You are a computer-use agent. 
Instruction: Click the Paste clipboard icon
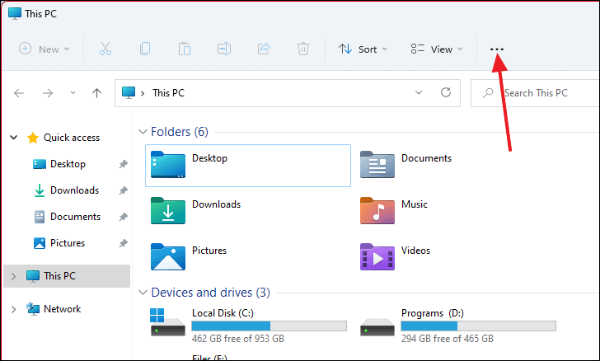tap(185, 49)
